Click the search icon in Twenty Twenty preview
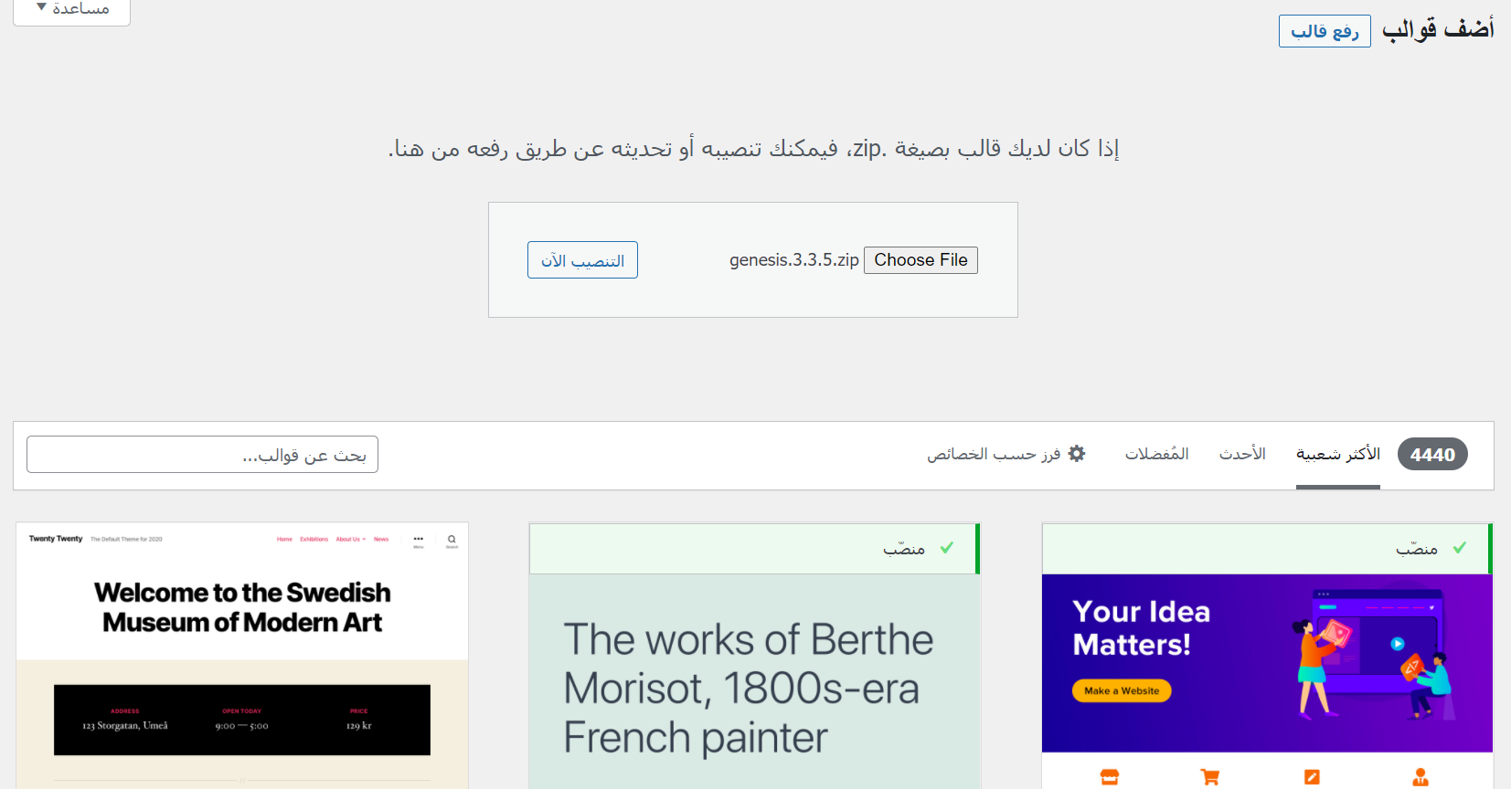1511x789 pixels. coord(452,540)
